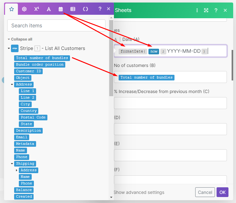This screenshot has width=236, height=203.
Task: Select the Balance item
Action: (24, 190)
